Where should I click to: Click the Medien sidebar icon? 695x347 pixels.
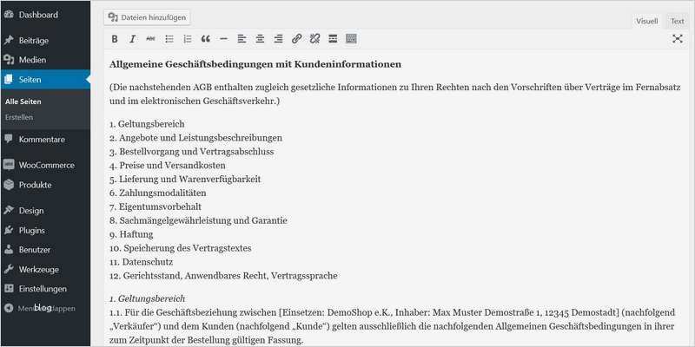click(9, 60)
